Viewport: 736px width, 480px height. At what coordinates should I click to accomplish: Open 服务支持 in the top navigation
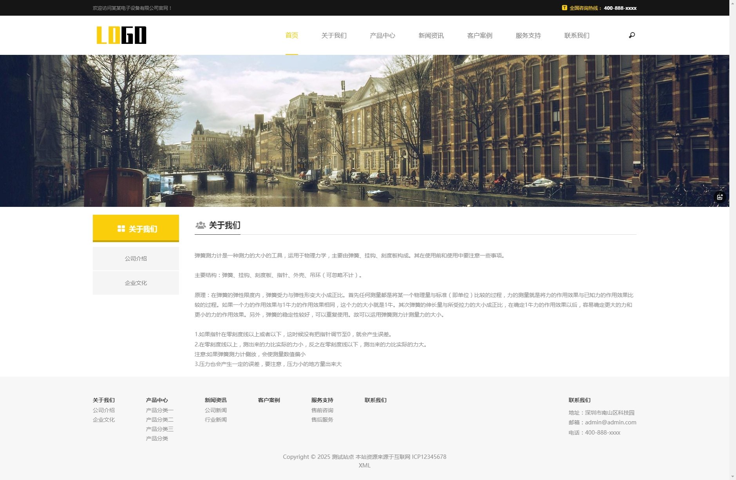[528, 36]
